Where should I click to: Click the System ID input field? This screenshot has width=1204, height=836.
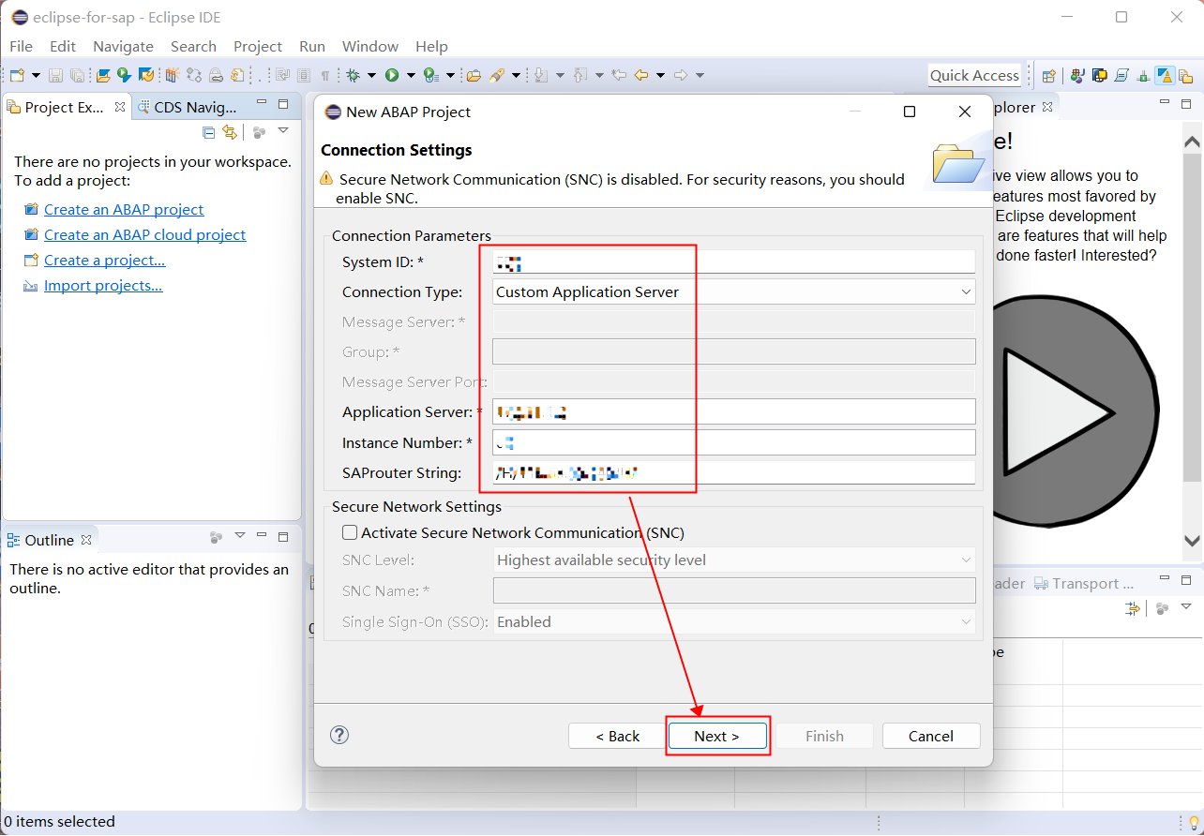[734, 261]
